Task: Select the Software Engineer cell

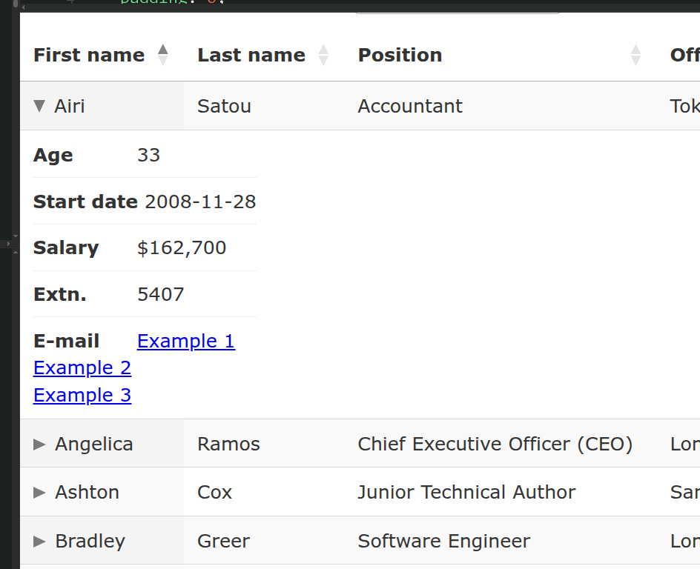Action: pos(501,541)
